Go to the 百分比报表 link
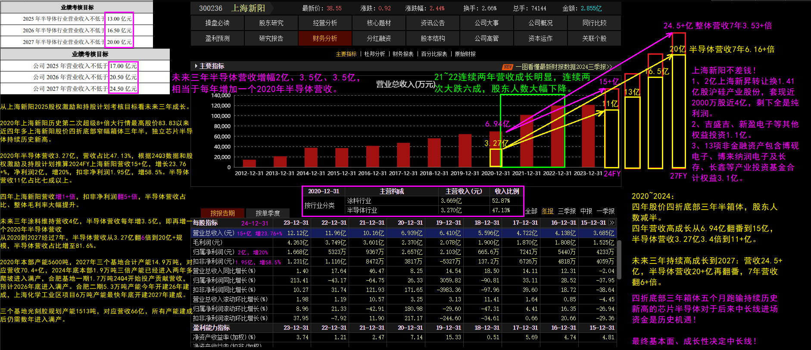 [434, 54]
